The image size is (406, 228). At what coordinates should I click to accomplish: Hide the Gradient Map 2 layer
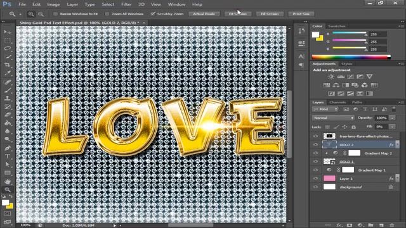315,153
